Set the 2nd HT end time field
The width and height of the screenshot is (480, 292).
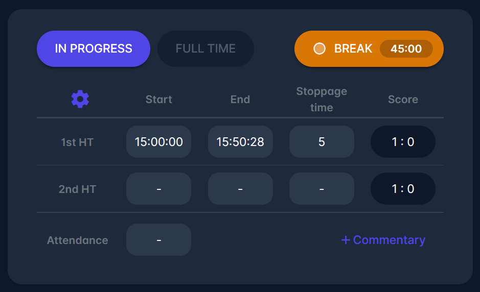pos(240,189)
